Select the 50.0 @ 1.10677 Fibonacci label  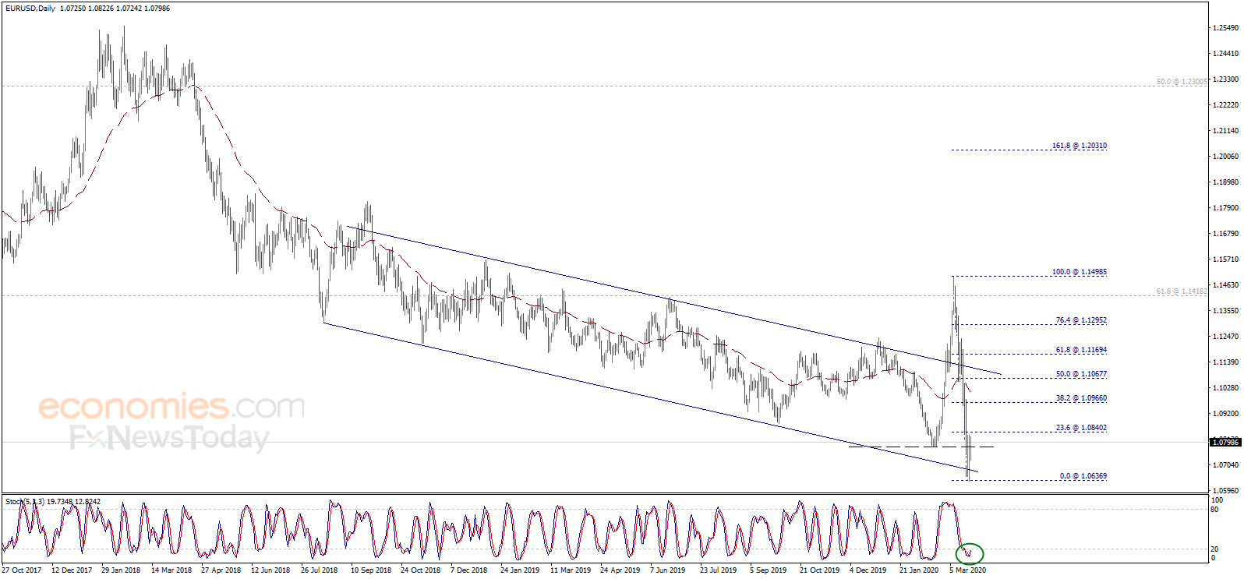(1081, 374)
